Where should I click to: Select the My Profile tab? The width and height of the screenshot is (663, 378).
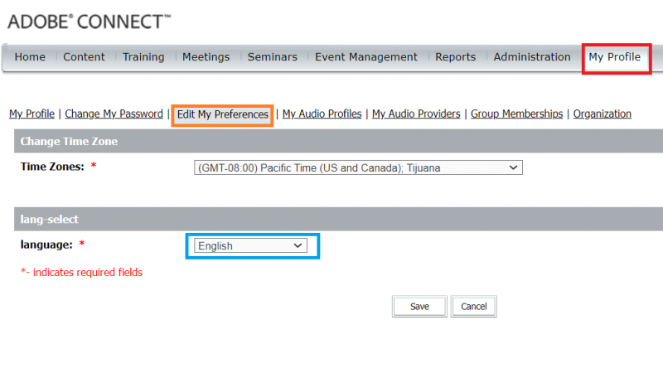(614, 57)
